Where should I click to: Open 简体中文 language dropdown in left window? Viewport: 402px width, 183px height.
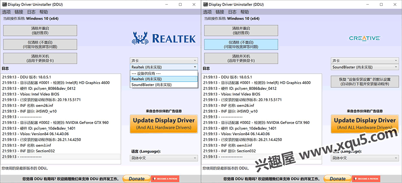click(164, 158)
